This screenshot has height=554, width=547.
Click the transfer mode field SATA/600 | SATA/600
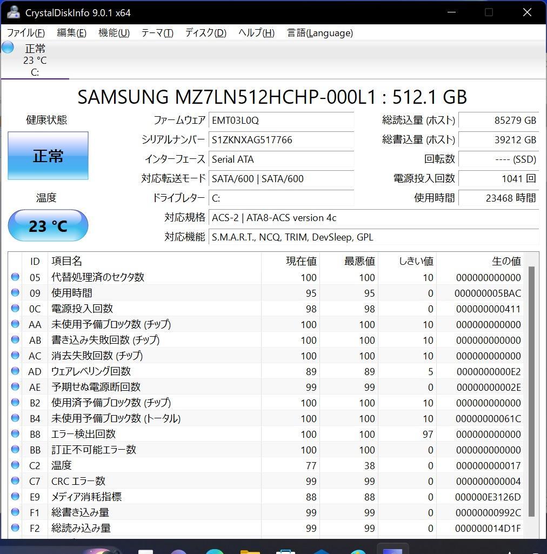[281, 178]
